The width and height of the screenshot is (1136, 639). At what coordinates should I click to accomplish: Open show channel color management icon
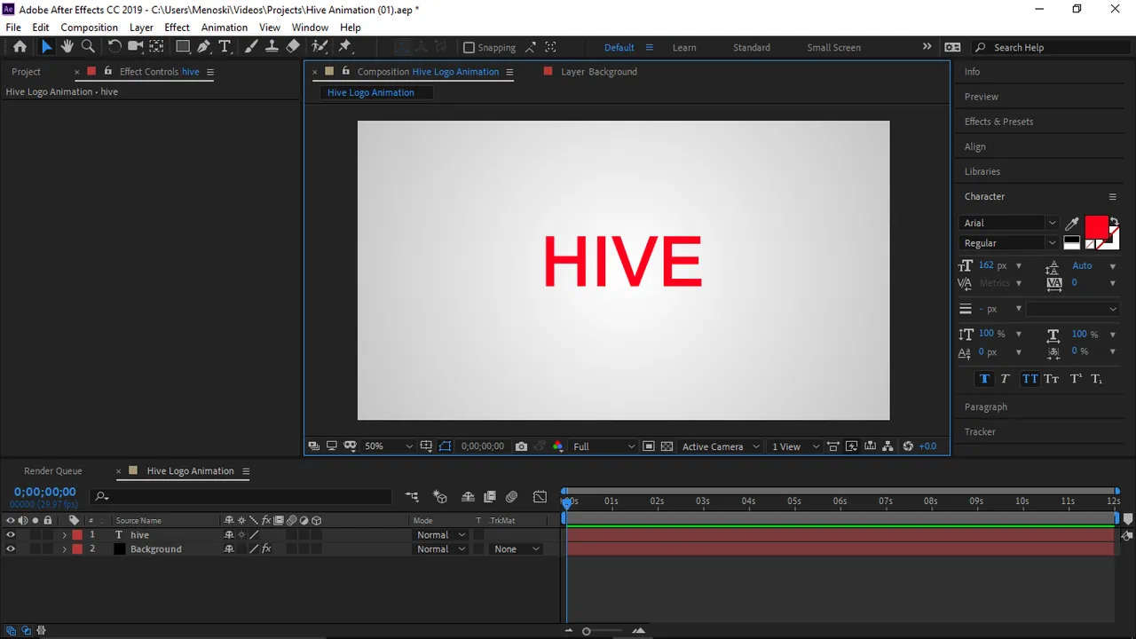557,446
